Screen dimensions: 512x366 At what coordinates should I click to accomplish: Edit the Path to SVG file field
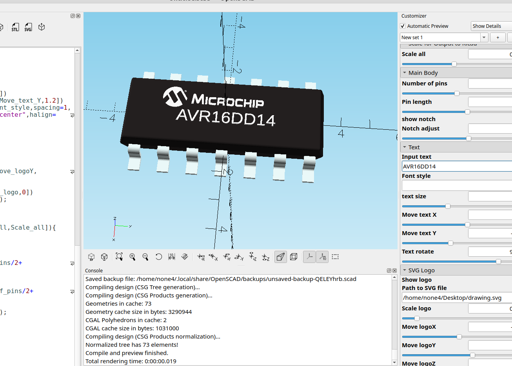click(x=457, y=297)
